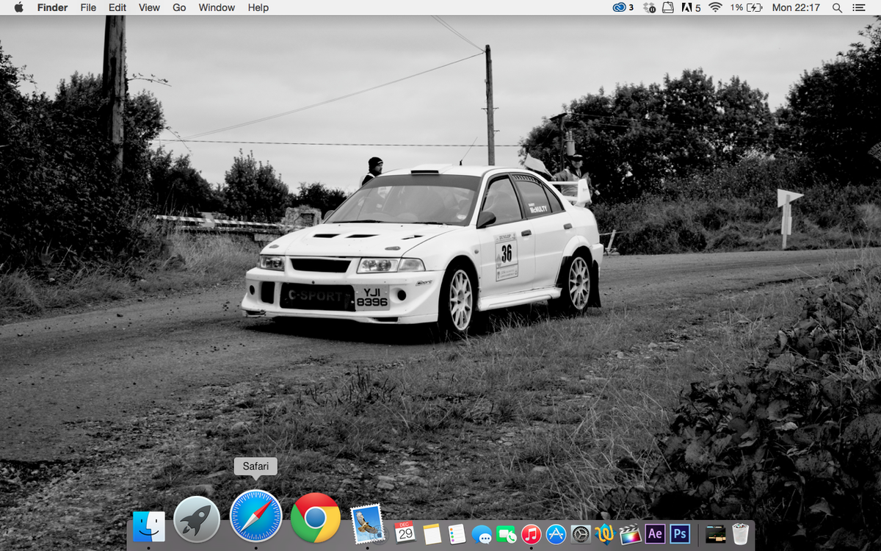Launch Safari from the Dock

point(255,516)
